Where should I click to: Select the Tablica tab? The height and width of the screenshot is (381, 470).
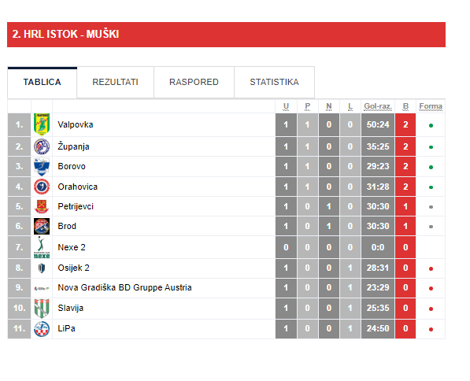click(x=43, y=82)
